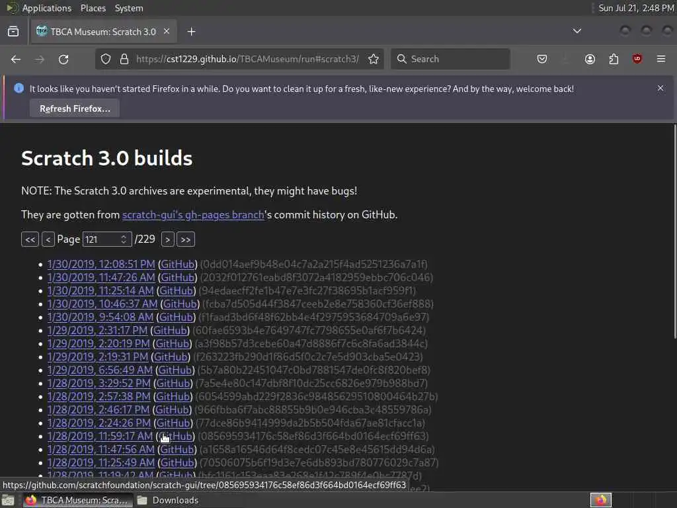The image size is (677, 508).
Task: Go to next page with > button
Action: [x=167, y=239]
